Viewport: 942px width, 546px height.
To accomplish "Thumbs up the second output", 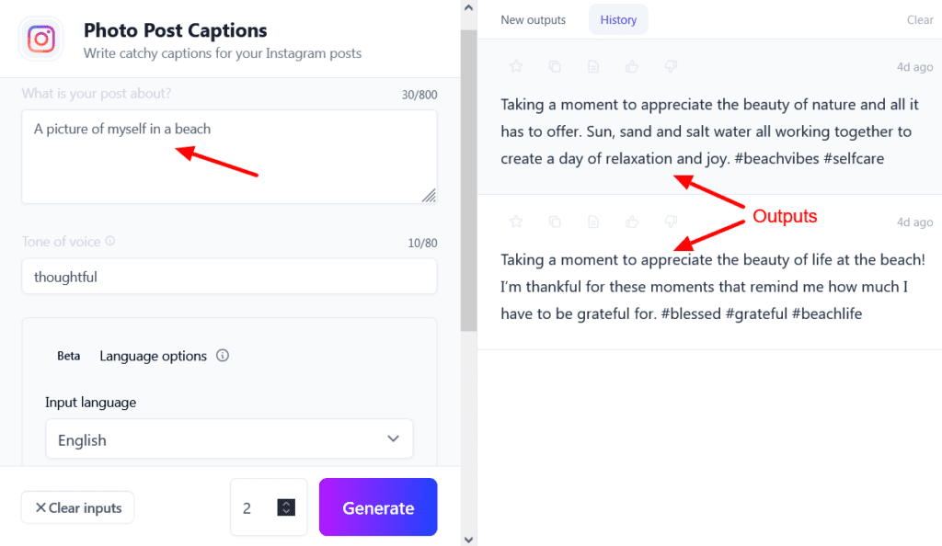I will [x=632, y=222].
